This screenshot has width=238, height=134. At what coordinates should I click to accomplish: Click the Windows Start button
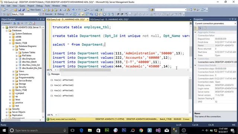4,130
